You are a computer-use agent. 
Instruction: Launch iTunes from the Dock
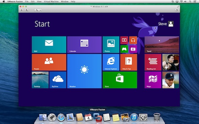coord(134,117)
